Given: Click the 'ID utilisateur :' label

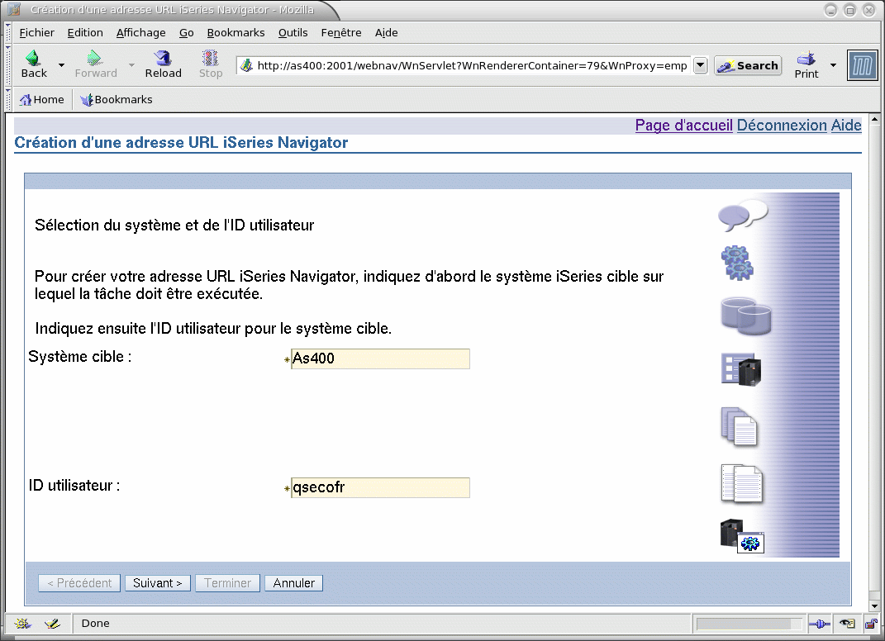Looking at the screenshot, I should pos(74,486).
